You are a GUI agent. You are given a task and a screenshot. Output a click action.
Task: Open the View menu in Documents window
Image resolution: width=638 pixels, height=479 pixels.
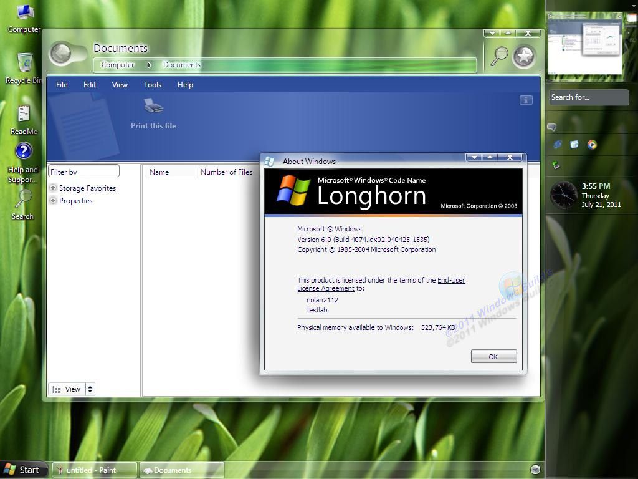[x=120, y=85]
